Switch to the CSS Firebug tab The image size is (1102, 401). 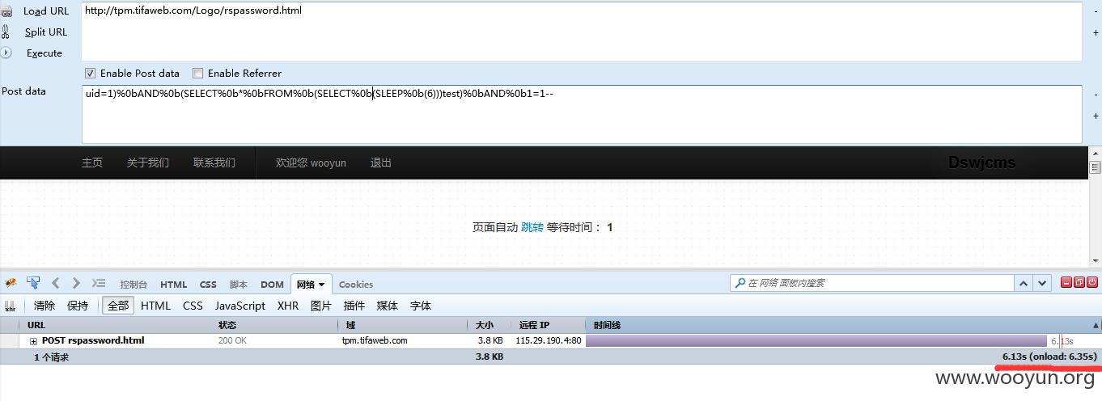click(x=208, y=285)
